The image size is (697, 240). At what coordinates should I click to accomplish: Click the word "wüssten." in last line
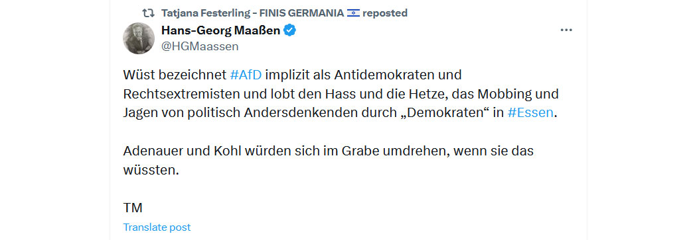[151, 170]
